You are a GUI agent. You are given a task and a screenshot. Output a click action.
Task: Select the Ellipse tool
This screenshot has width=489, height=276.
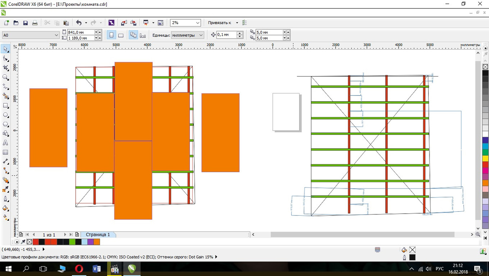click(5, 115)
